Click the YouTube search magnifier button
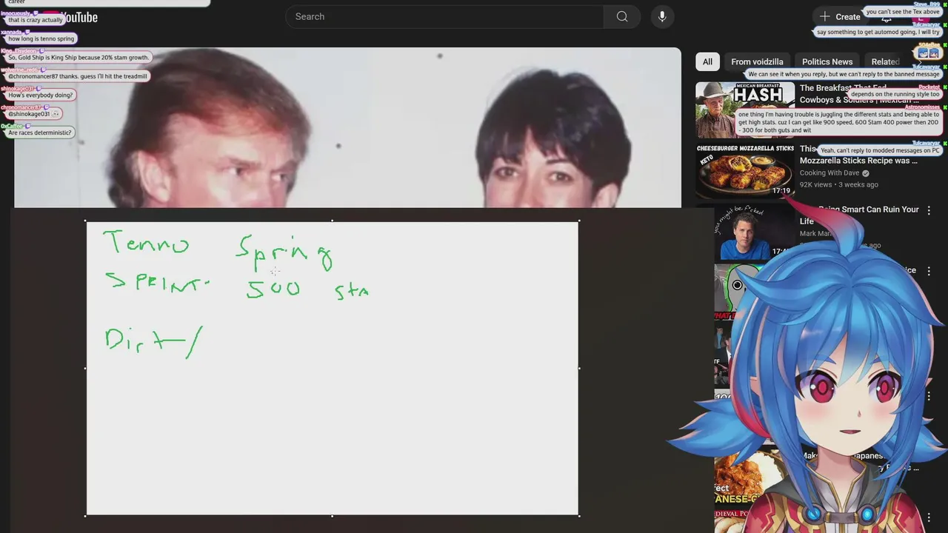The width and height of the screenshot is (948, 533). tap(622, 16)
